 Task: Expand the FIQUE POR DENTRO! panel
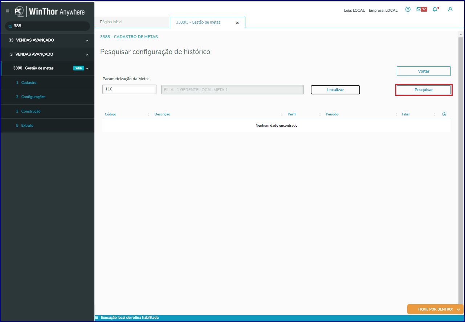pos(435,309)
